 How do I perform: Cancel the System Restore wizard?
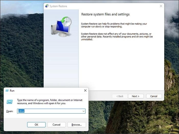[154, 96]
